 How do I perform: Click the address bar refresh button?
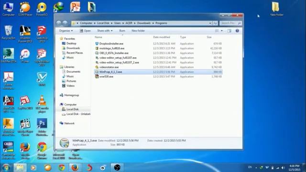point(215,23)
